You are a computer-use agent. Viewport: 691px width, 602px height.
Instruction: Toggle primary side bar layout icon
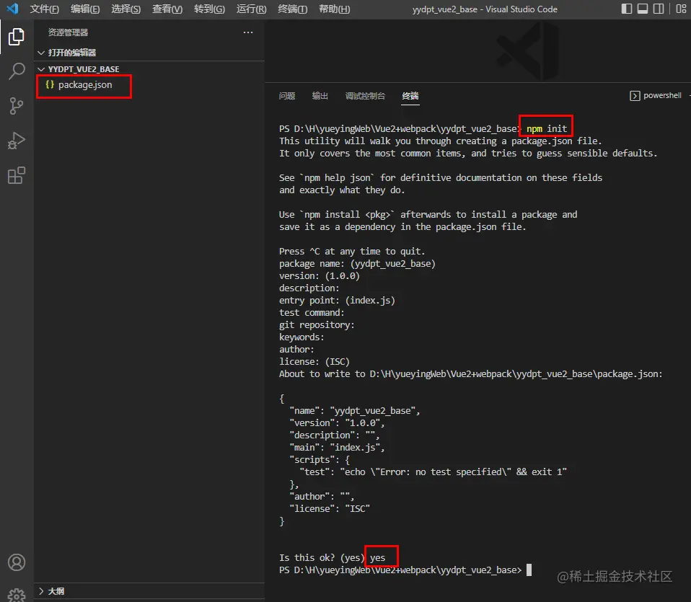pyautogui.click(x=626, y=9)
